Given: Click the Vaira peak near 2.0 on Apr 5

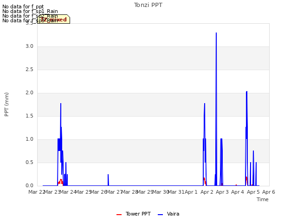Looking at the screenshot, I should click(246, 92).
